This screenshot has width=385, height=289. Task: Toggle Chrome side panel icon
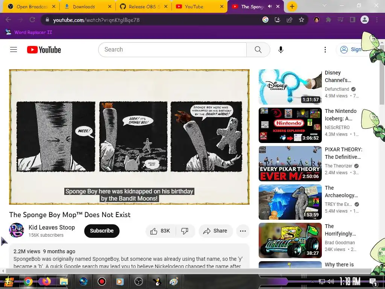click(x=353, y=20)
